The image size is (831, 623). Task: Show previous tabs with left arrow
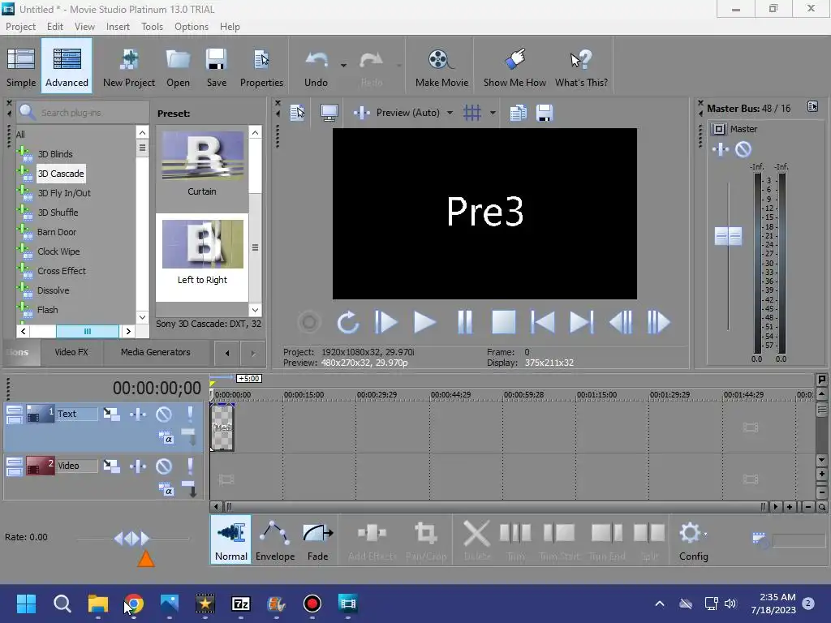click(227, 353)
